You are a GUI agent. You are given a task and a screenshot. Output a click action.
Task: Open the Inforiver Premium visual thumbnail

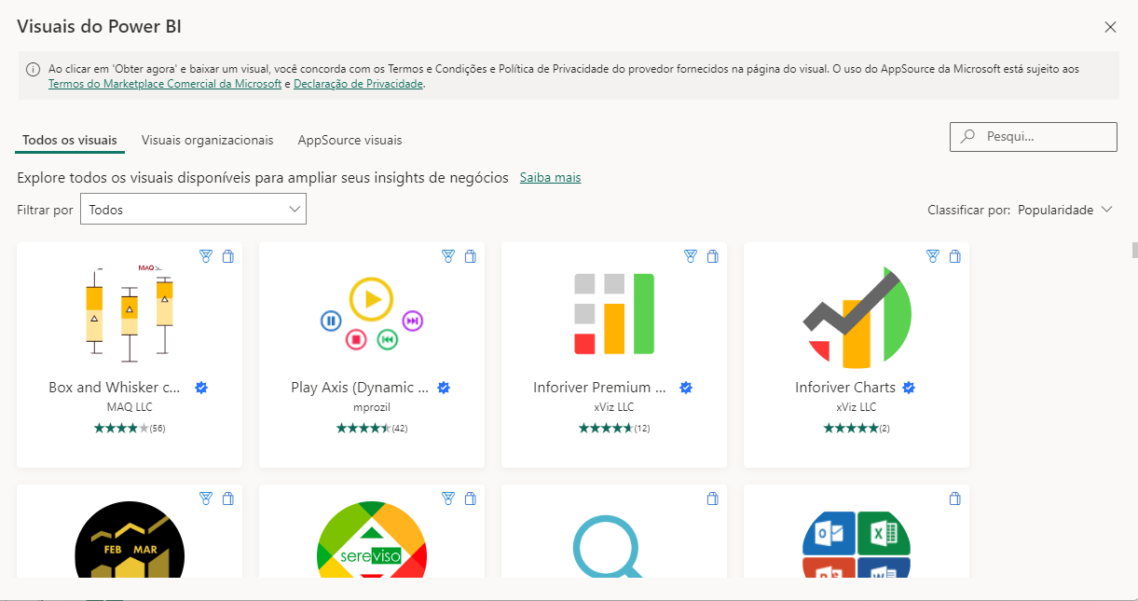[614, 314]
